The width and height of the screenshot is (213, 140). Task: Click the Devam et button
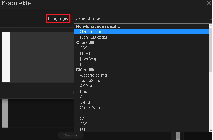click(71, 135)
